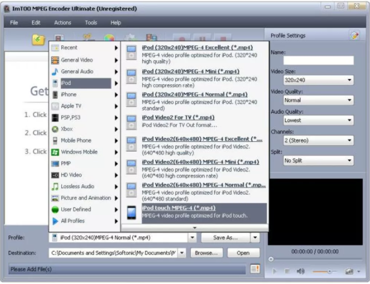Show more profiles with the bottom arrow
The image size is (370, 284).
(195, 228)
